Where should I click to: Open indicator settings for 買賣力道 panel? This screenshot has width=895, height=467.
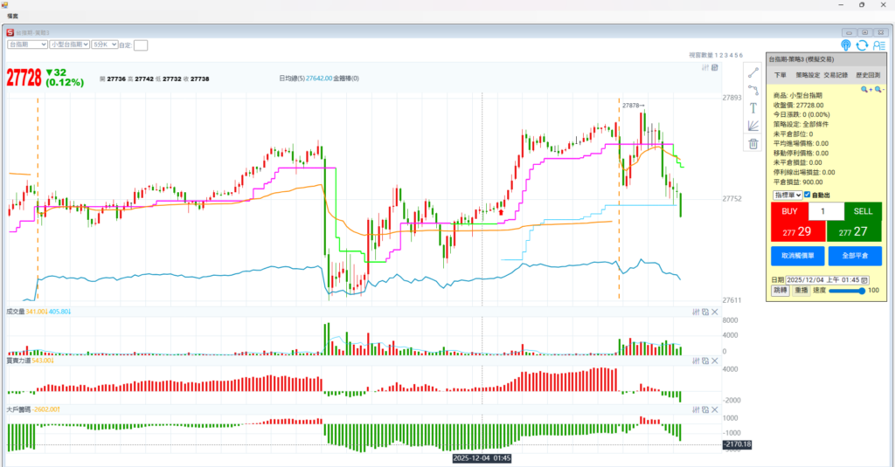click(696, 360)
